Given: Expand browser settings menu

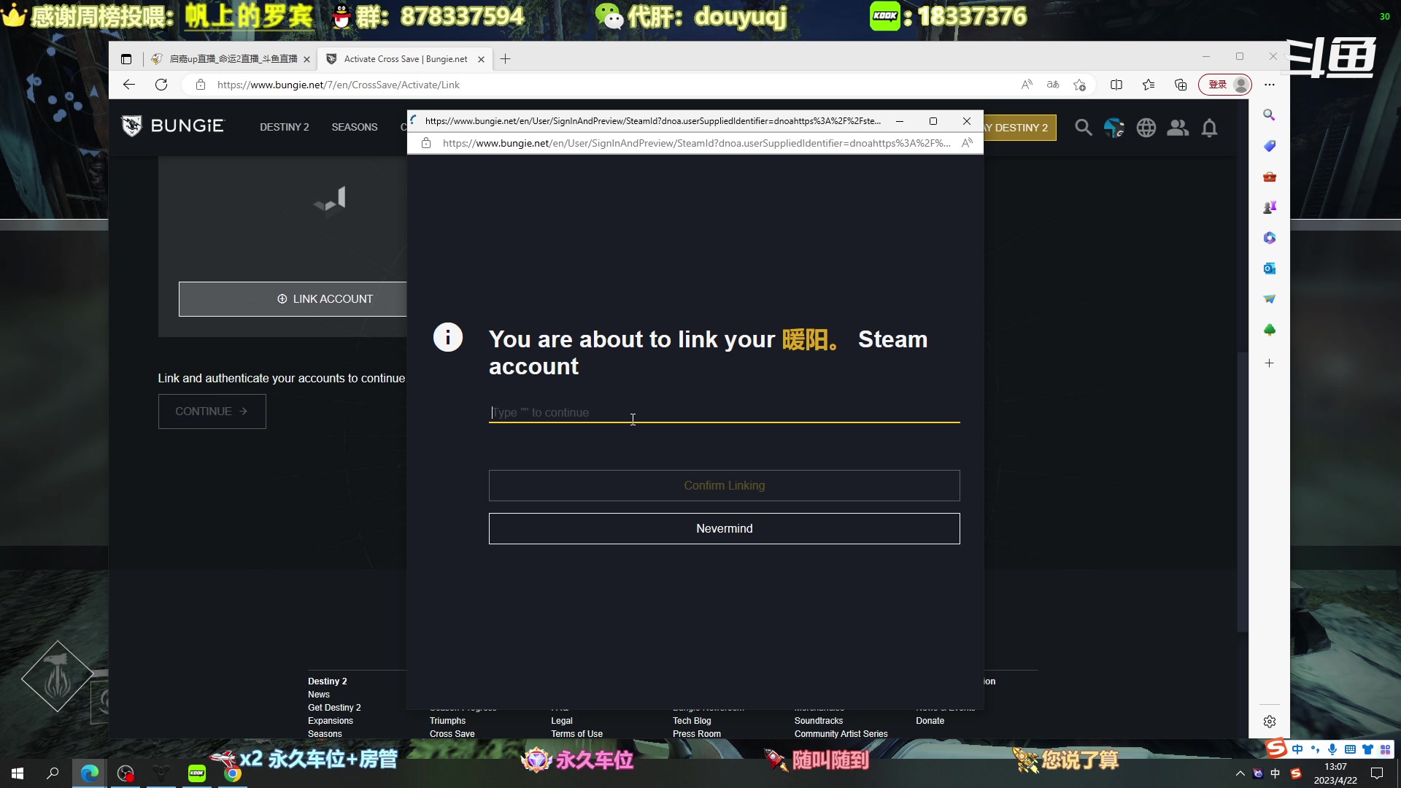Looking at the screenshot, I should tap(1272, 85).
